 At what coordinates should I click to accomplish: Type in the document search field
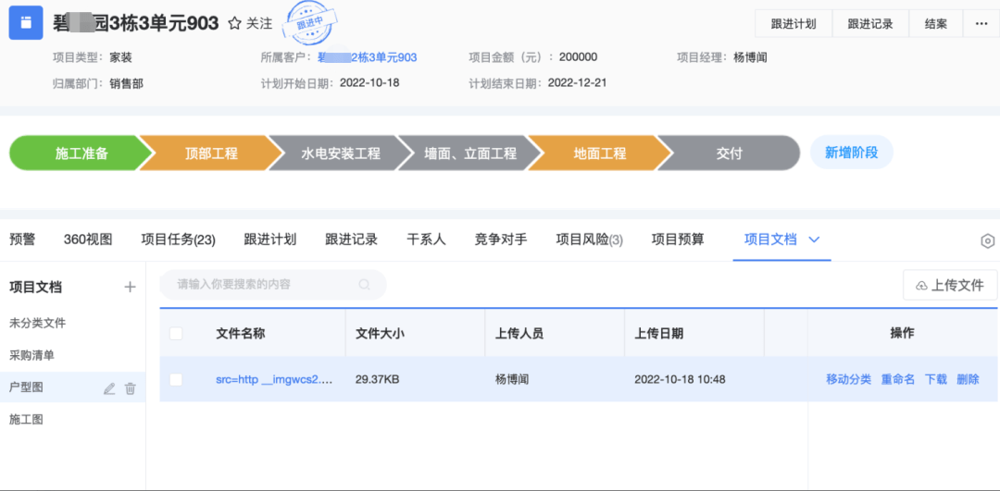coord(264,285)
